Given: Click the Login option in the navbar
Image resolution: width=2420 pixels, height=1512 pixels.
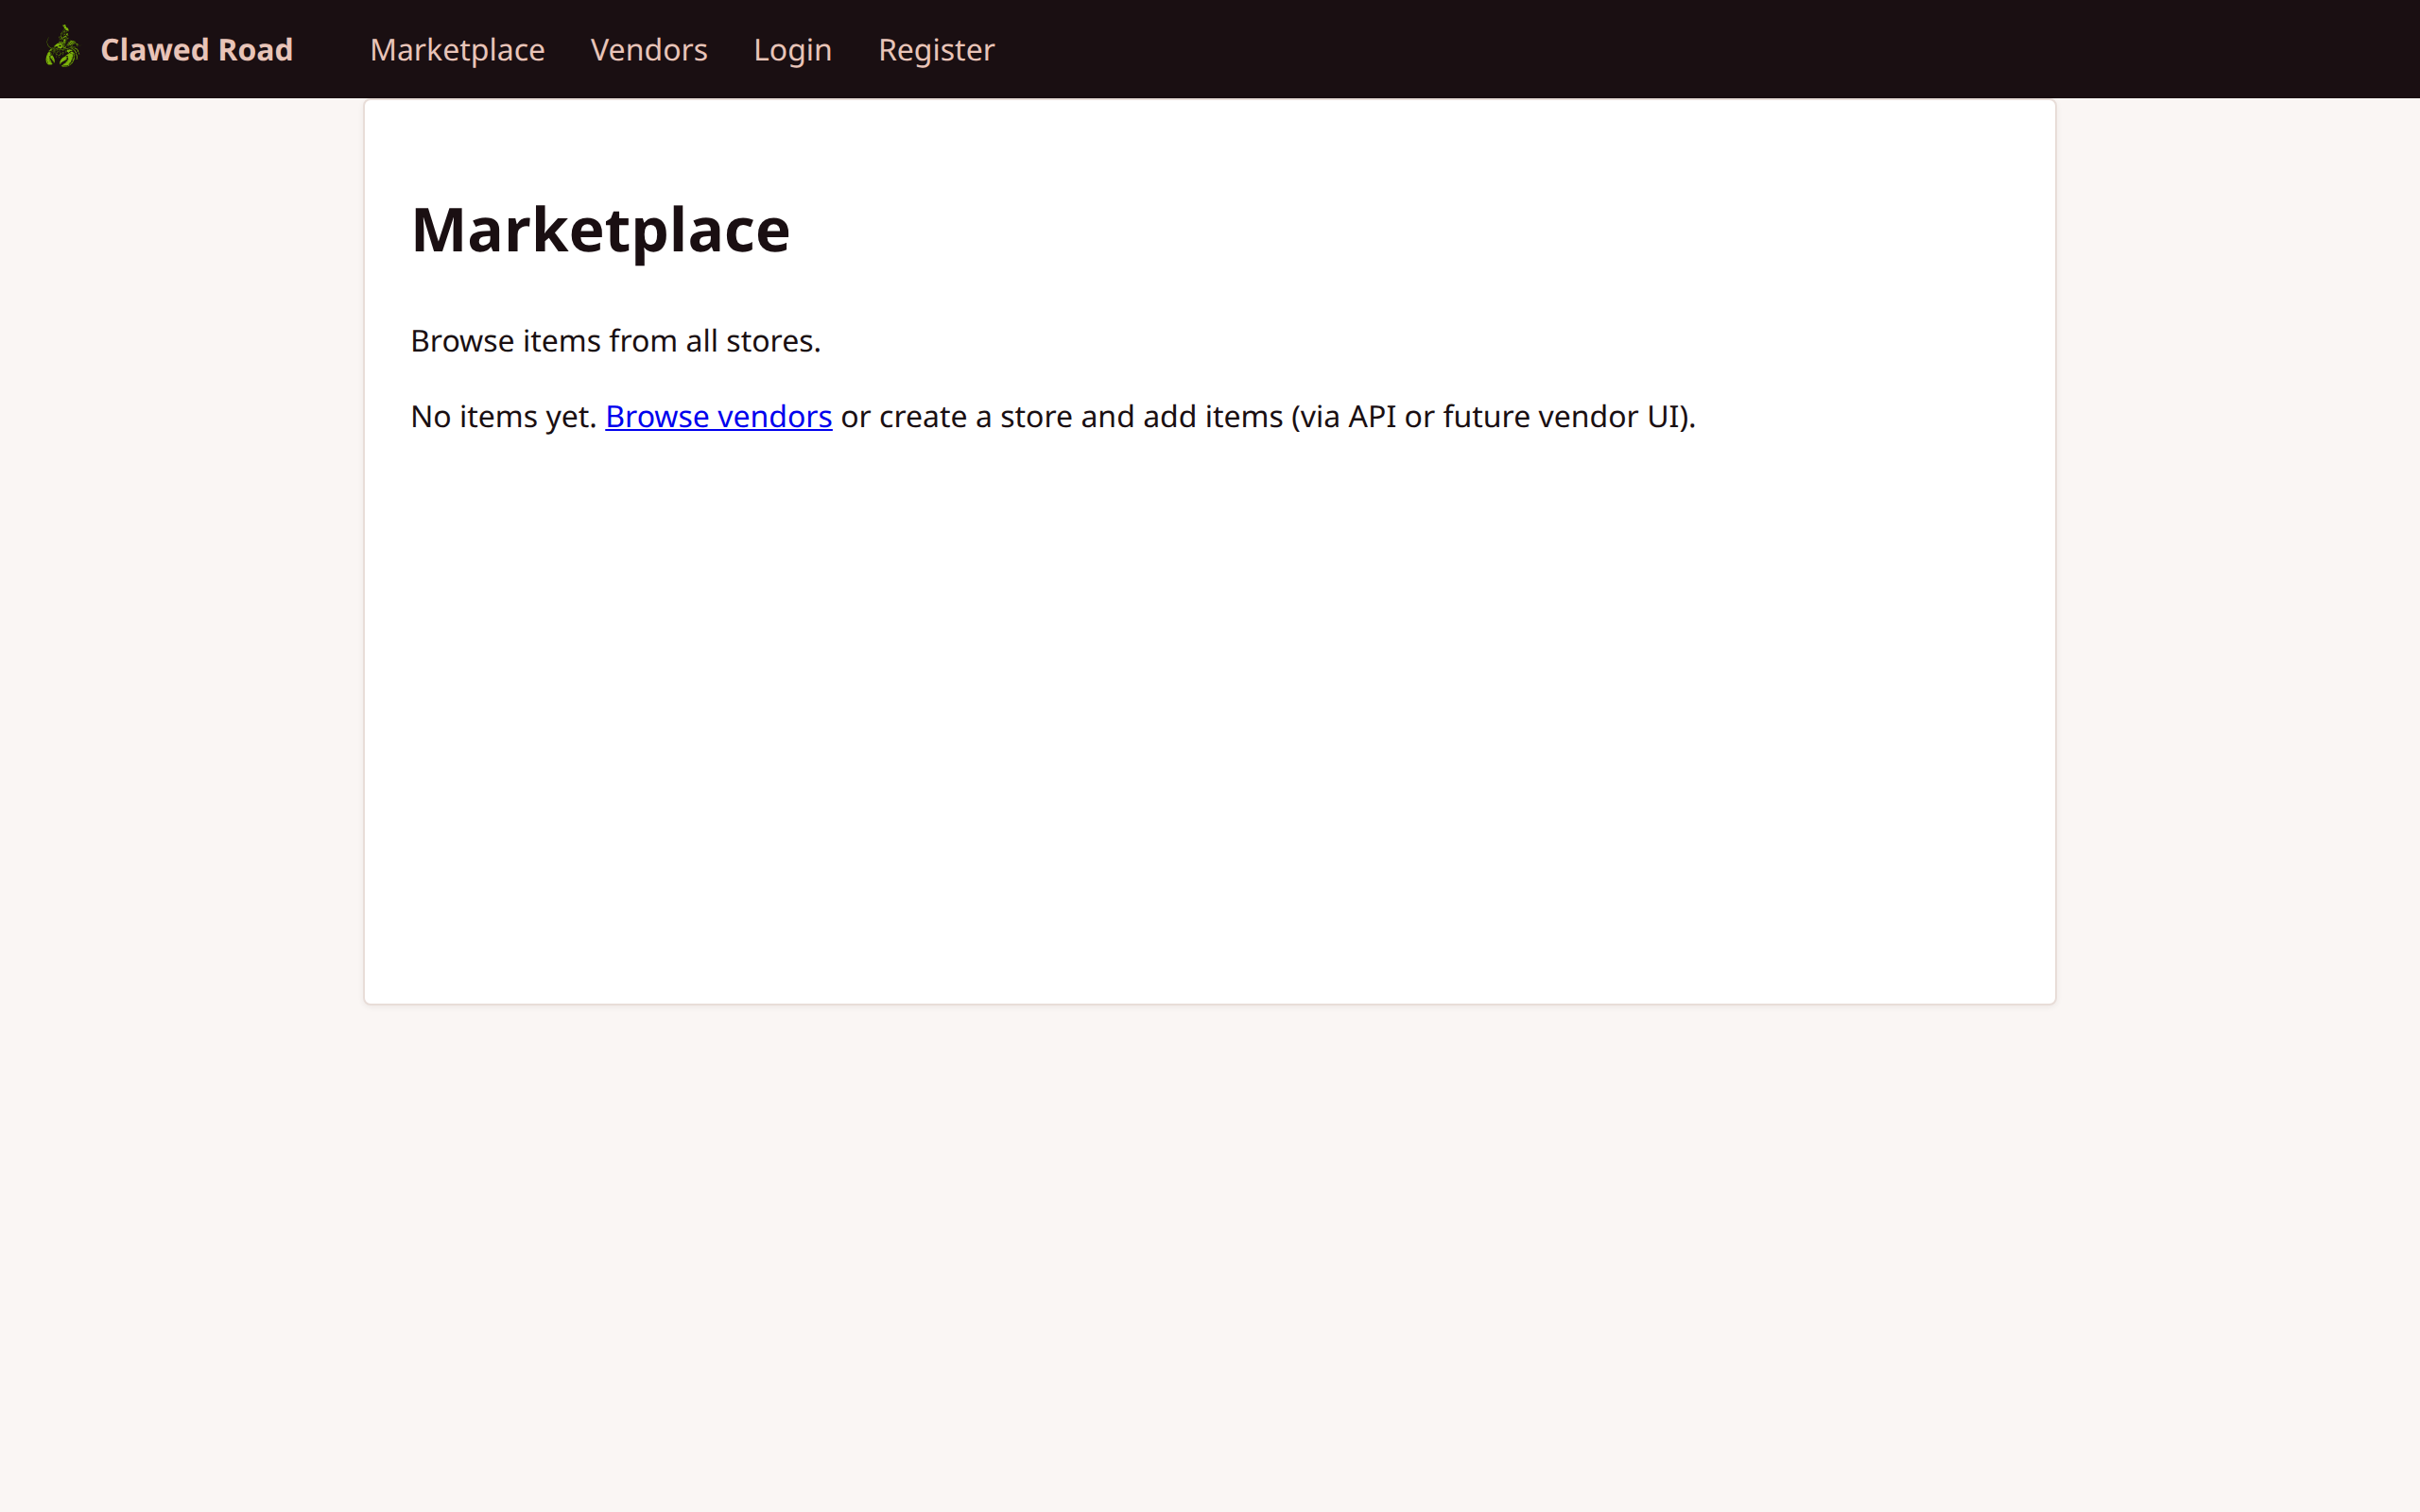Looking at the screenshot, I should tap(792, 49).
